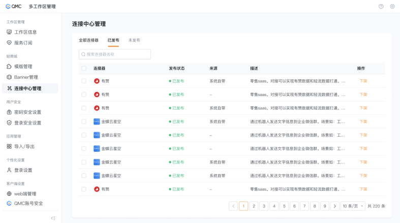
Task: Click 下架 in the first 有赞 row
Action: coord(363,81)
